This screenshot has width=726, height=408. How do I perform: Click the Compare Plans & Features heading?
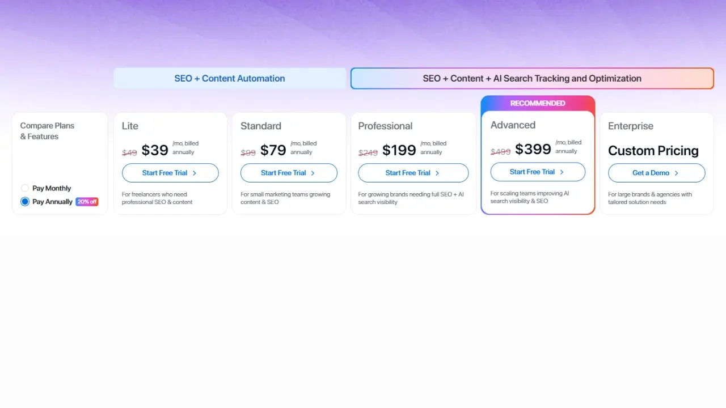click(x=47, y=131)
